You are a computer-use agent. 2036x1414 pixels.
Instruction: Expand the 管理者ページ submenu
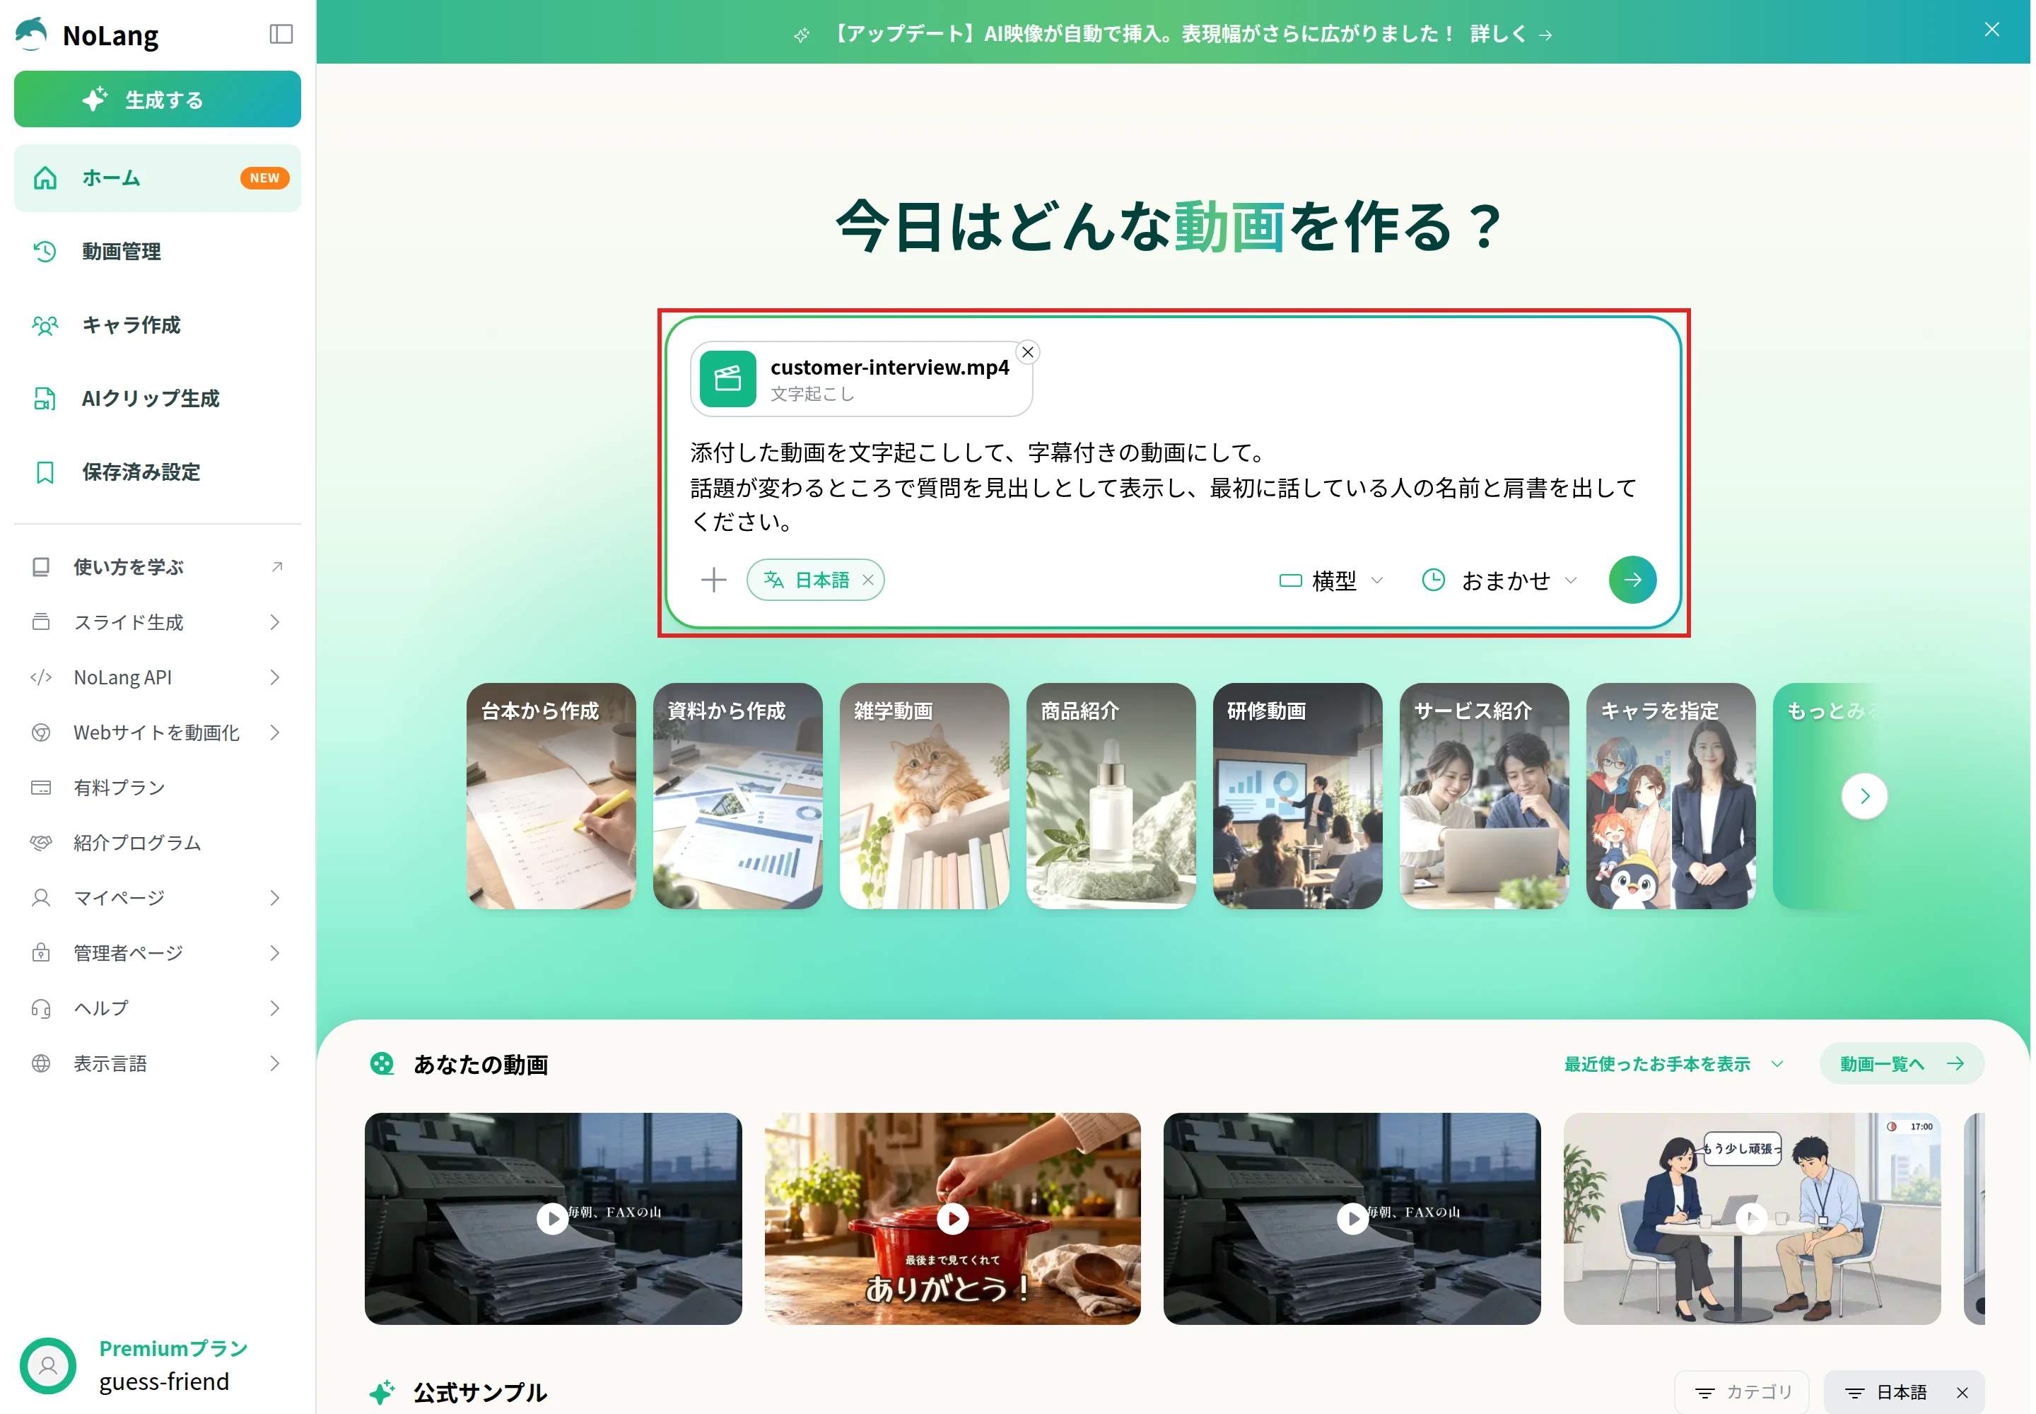pyautogui.click(x=158, y=952)
